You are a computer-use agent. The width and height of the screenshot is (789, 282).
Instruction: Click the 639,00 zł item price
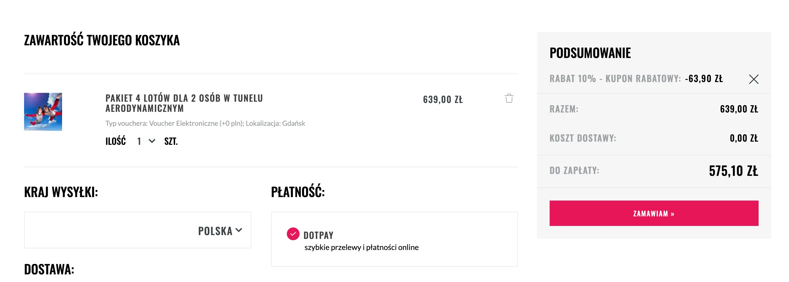(443, 99)
